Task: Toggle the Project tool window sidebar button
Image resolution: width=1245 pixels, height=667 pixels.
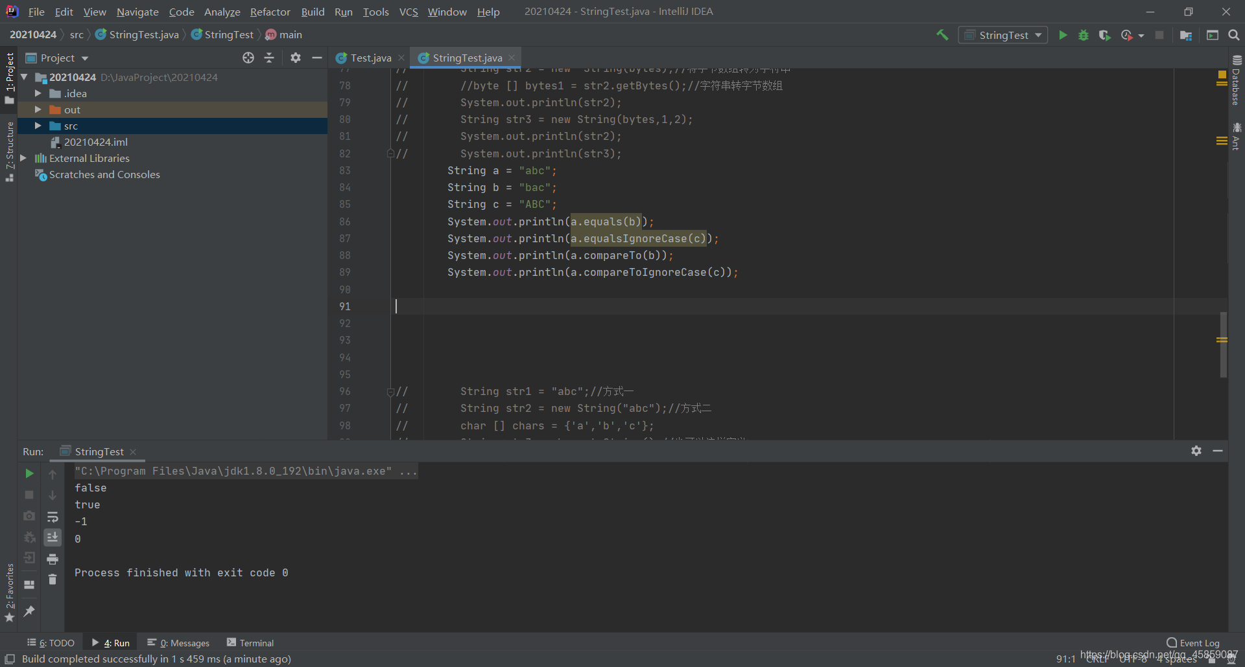Action: coord(9,78)
